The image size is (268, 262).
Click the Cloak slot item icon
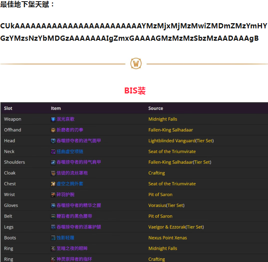pos(53,173)
